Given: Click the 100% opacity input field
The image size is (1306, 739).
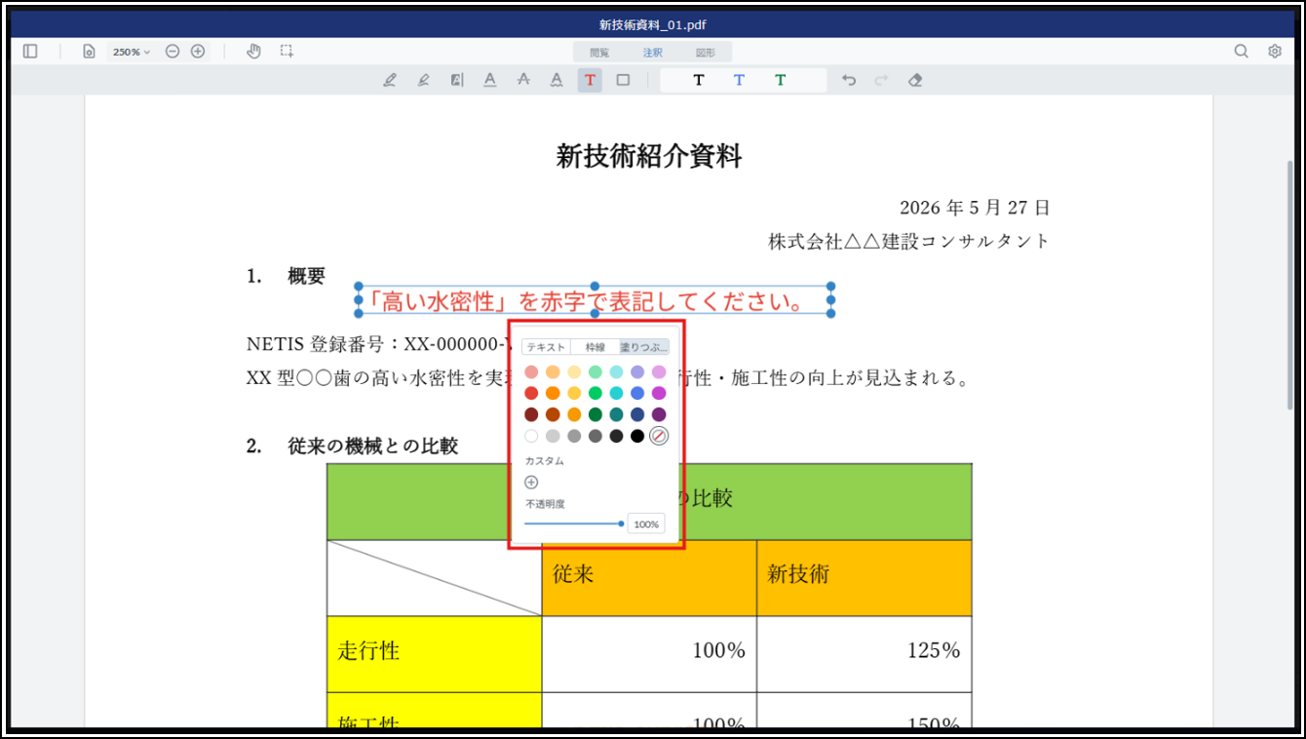Looking at the screenshot, I should tap(646, 525).
